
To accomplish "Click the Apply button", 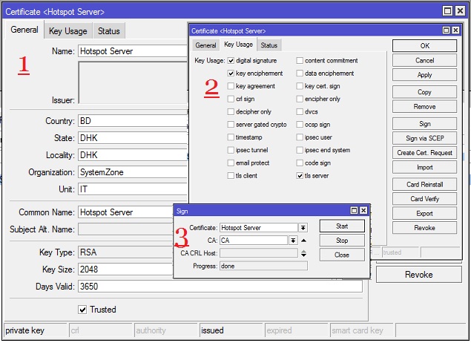I will (x=424, y=75).
